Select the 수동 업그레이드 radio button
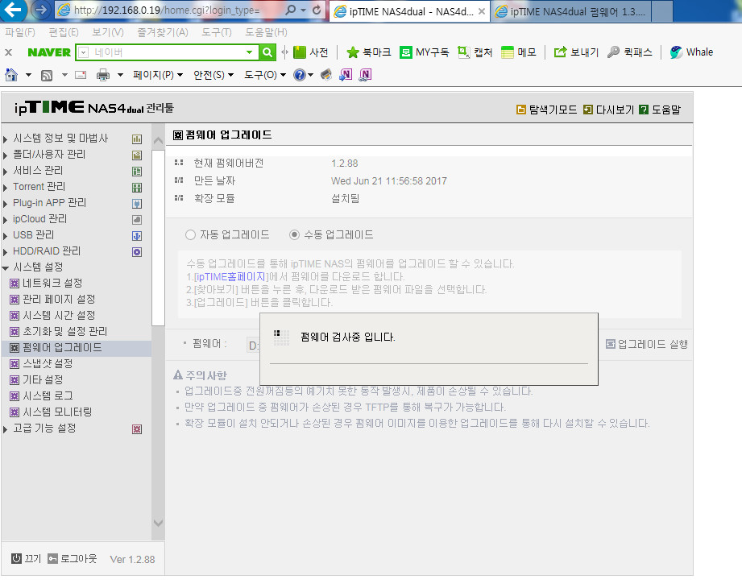The image size is (742, 588). [x=294, y=234]
